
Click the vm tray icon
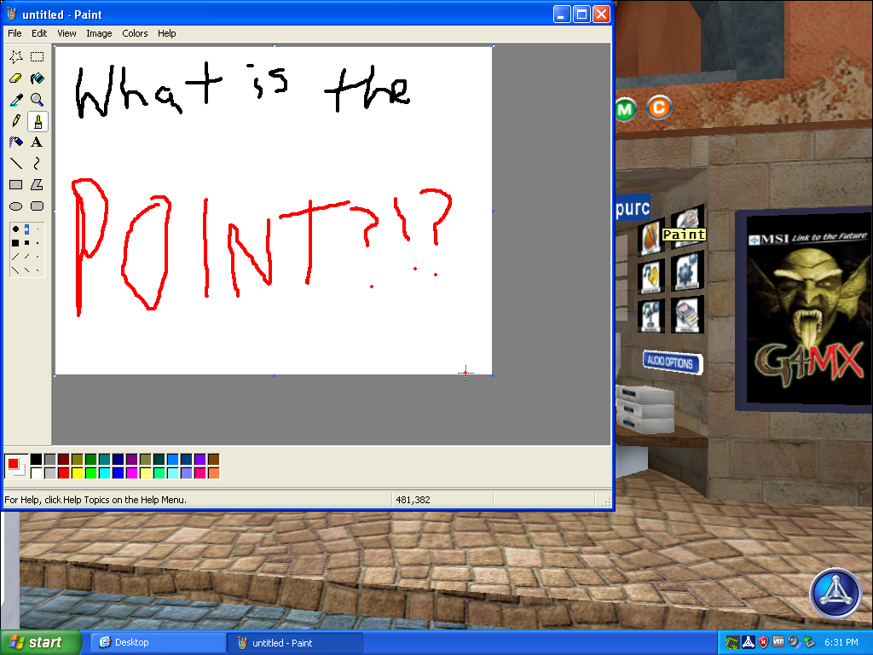point(778,641)
